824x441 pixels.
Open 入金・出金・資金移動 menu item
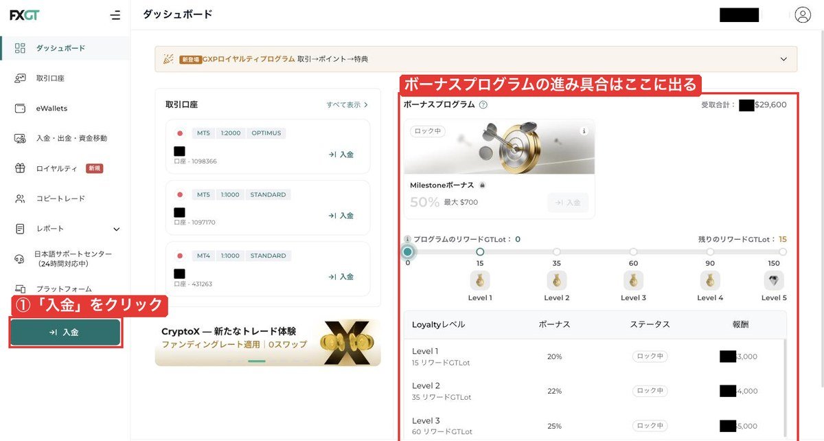(x=65, y=138)
